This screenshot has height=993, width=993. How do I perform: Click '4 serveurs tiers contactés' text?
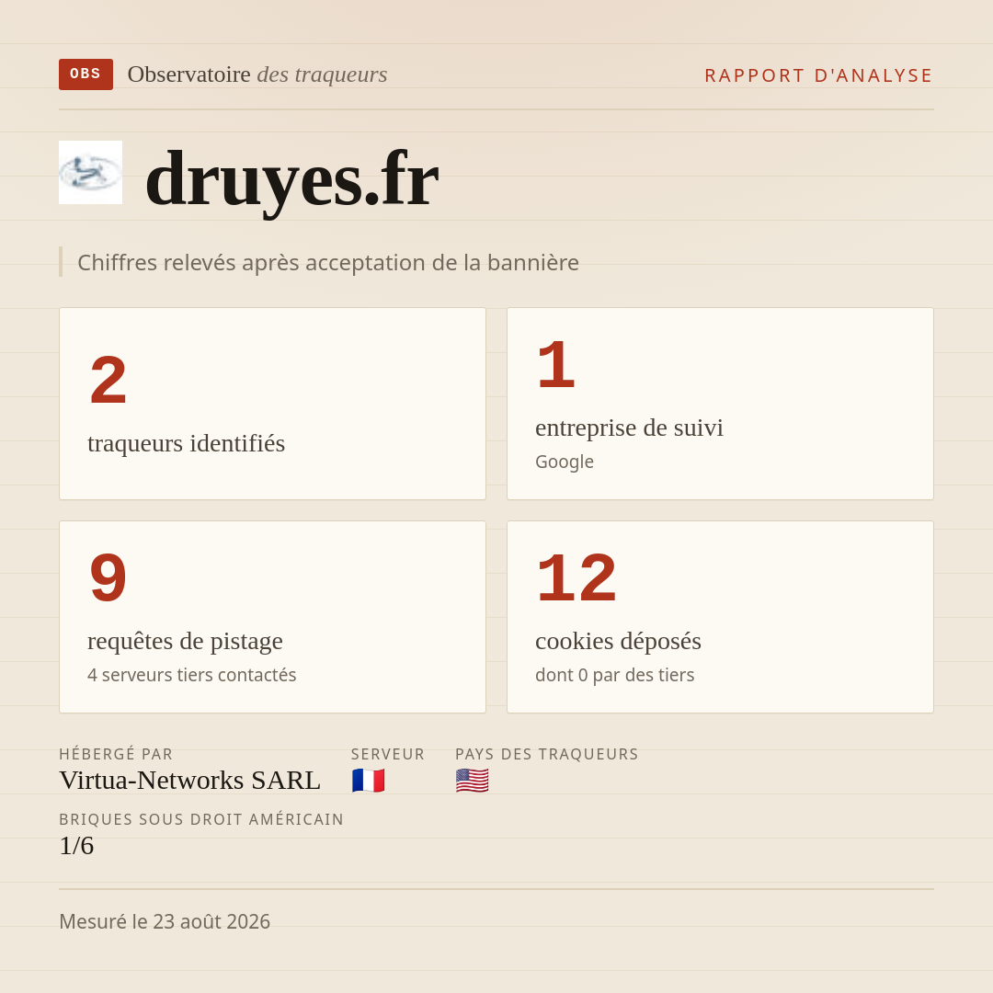(192, 675)
